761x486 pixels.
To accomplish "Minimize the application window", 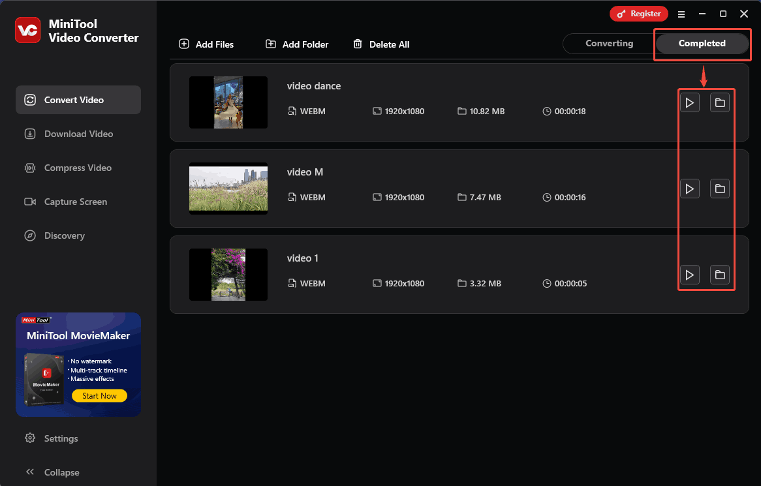I will point(702,14).
